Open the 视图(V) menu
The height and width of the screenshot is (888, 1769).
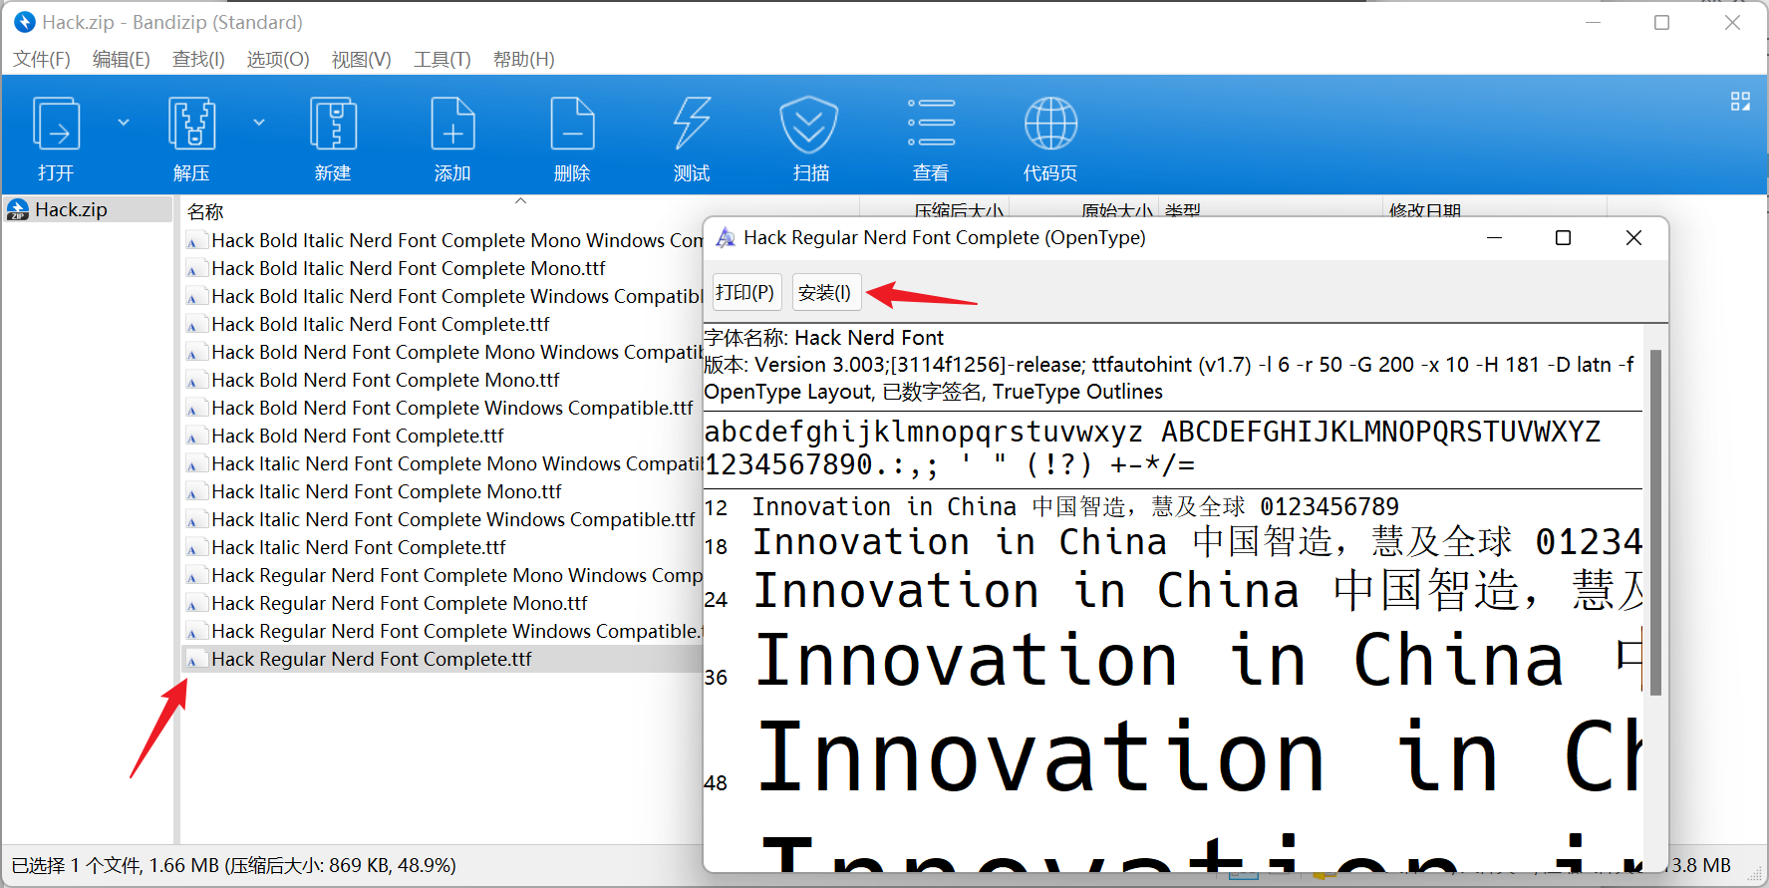361,60
